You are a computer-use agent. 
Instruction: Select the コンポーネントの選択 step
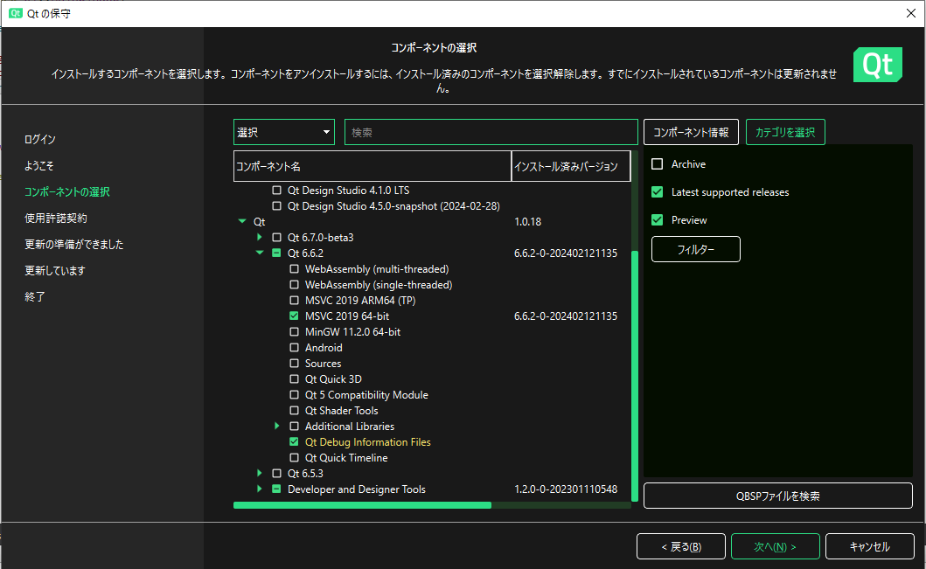pyautogui.click(x=67, y=191)
